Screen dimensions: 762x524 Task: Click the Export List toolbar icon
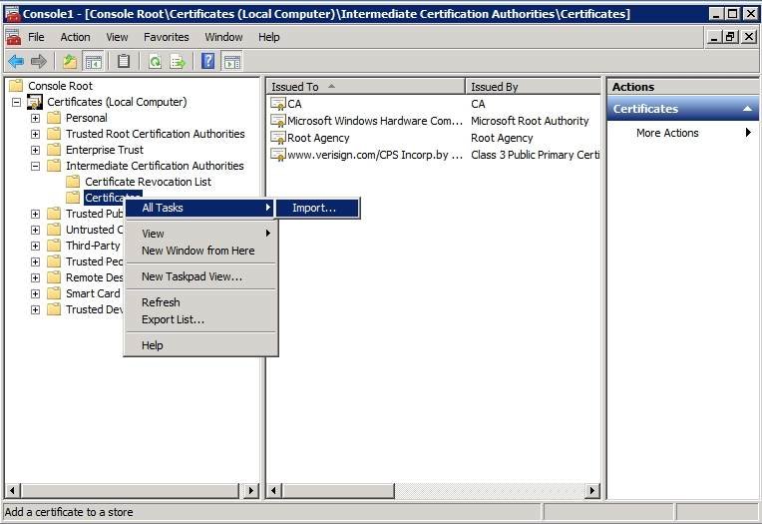click(178, 61)
